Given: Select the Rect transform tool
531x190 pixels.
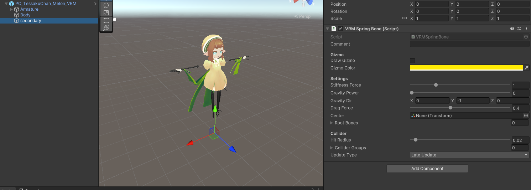Looking at the screenshot, I should coord(106,20).
